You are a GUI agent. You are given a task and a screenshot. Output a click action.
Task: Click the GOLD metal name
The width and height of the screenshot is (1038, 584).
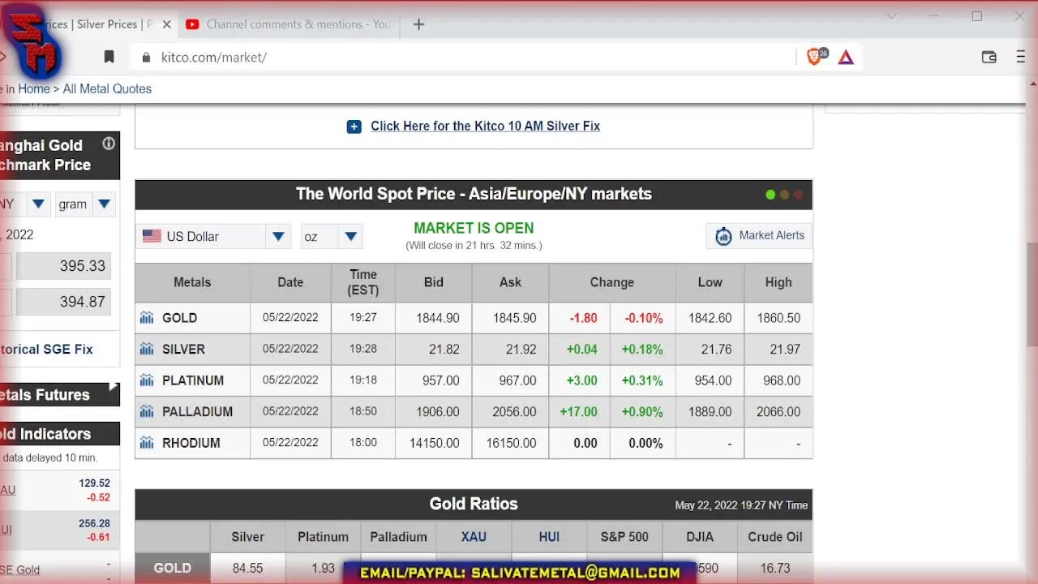(179, 318)
